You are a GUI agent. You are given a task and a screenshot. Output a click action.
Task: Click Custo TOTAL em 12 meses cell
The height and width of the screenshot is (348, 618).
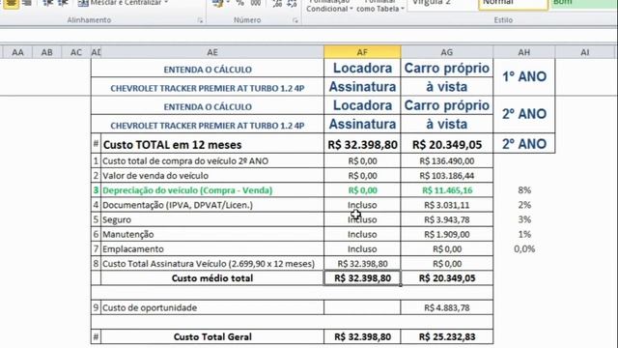click(x=212, y=144)
